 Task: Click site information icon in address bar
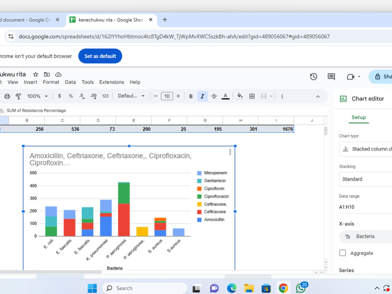11,36
